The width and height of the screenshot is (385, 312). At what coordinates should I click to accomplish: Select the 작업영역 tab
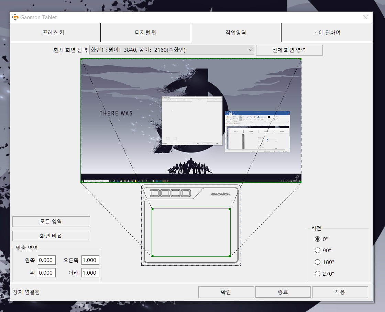point(236,33)
